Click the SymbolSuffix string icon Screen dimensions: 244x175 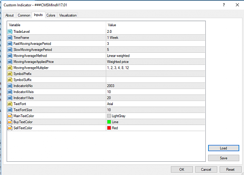(x=10, y=80)
